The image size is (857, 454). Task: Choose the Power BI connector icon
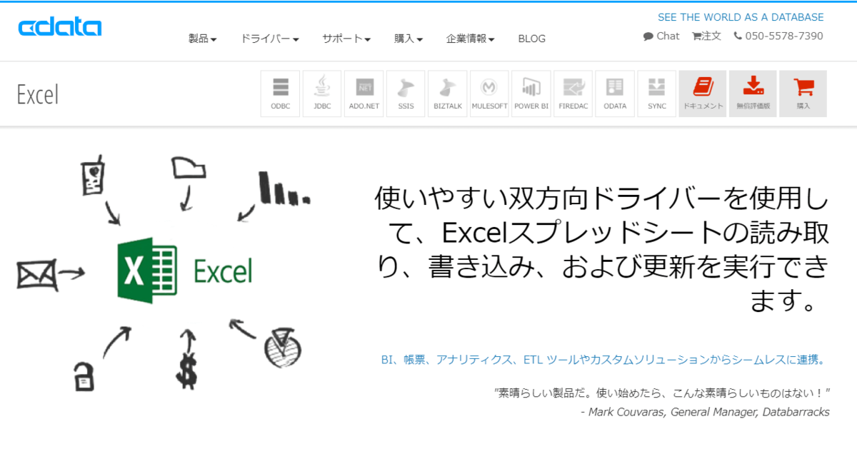click(x=531, y=94)
